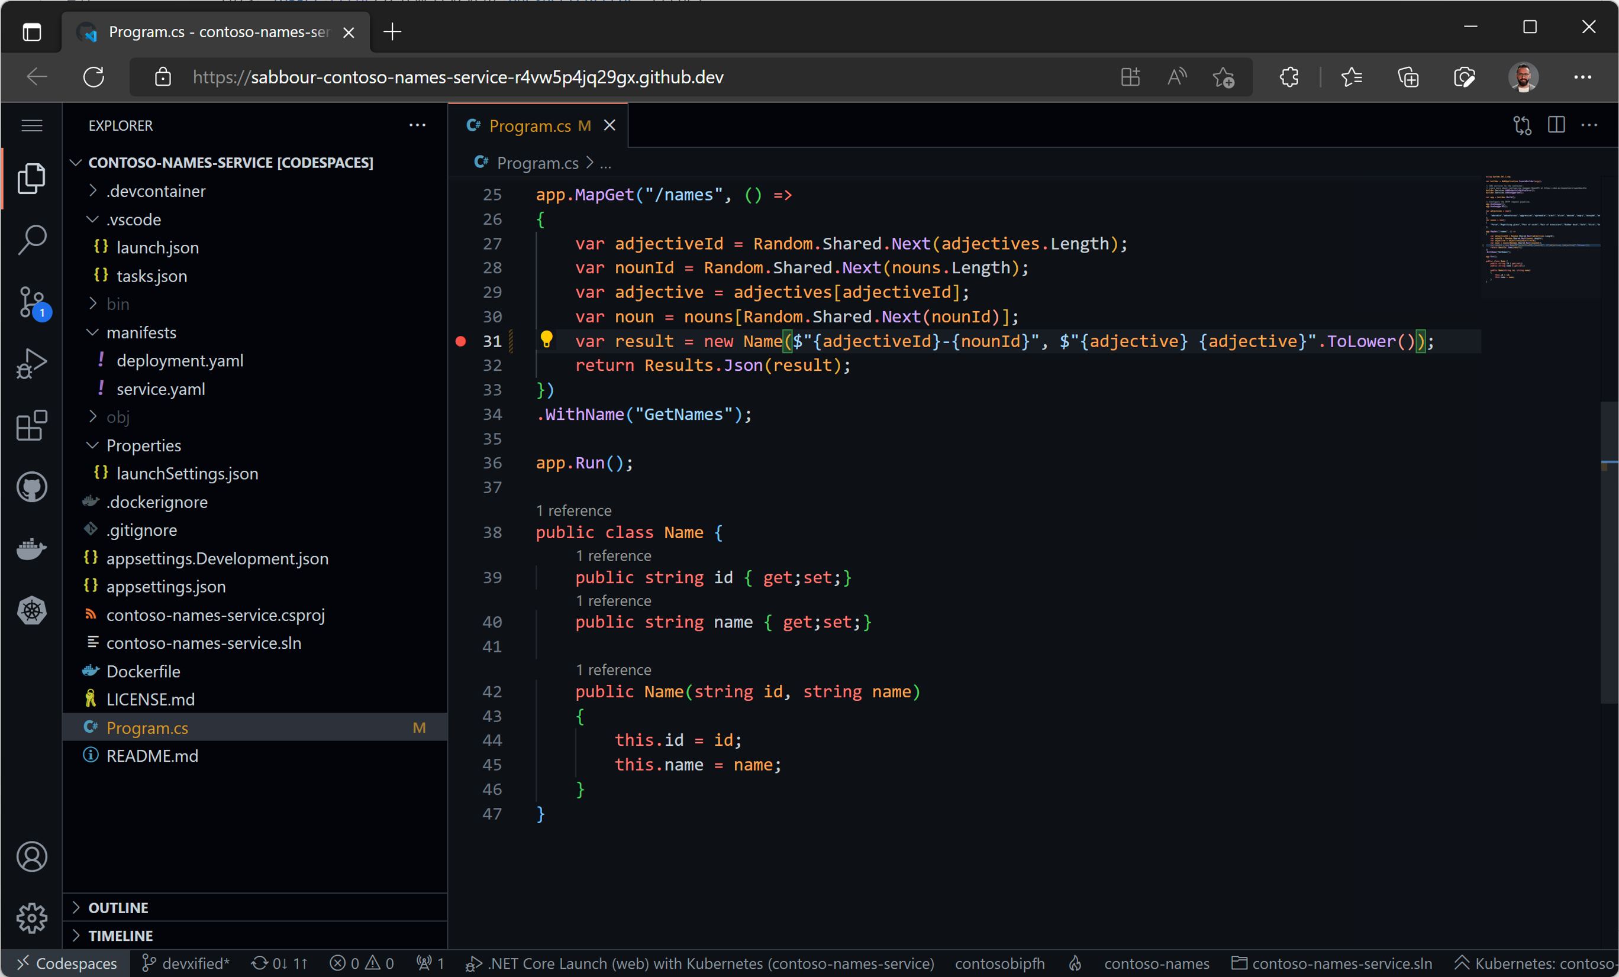Click the Codespaces remote indicator

pyautogui.click(x=66, y=963)
